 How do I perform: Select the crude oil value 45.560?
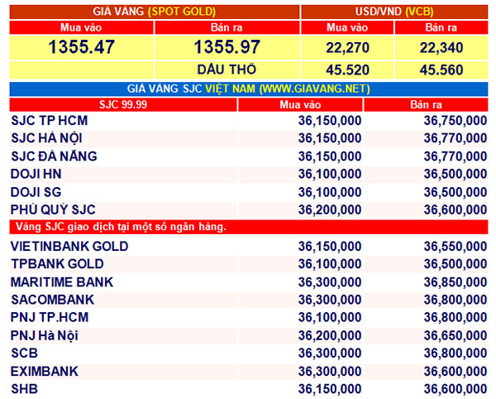pyautogui.click(x=441, y=70)
